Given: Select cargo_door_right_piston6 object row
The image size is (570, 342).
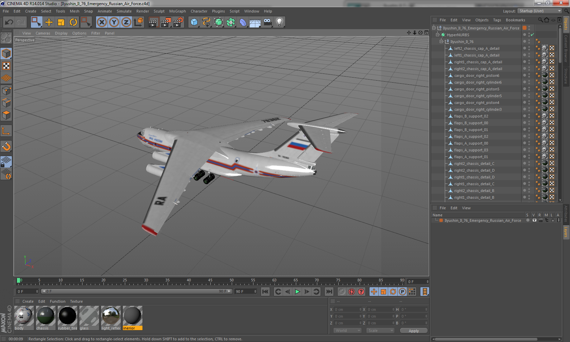Looking at the screenshot, I should click(x=477, y=76).
